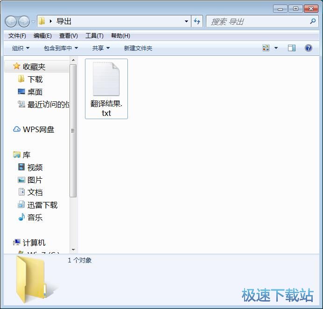Toggle the preview pane
This screenshot has height=309, width=323.
[x=291, y=48]
